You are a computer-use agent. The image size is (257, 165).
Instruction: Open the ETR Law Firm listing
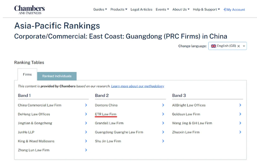(106, 114)
